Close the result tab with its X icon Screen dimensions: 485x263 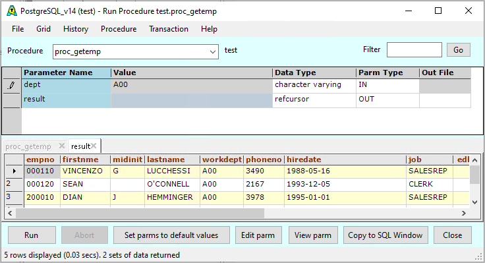tap(94, 146)
